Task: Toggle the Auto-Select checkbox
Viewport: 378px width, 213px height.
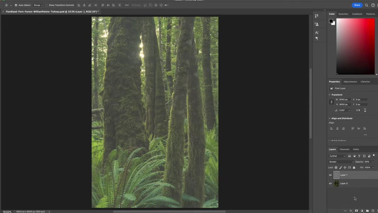Action: tap(16, 5)
